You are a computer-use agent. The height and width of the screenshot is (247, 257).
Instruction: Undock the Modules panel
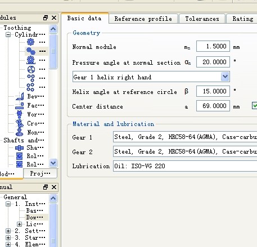click(x=46, y=18)
